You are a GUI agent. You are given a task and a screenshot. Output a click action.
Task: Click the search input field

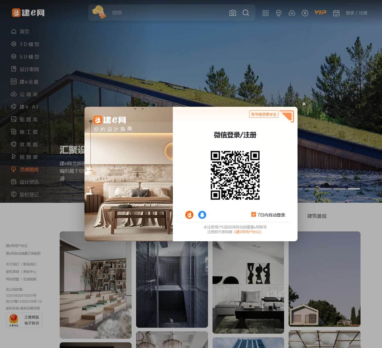coord(167,13)
